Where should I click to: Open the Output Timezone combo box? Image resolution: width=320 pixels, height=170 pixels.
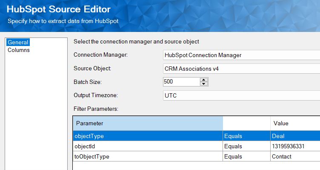pyautogui.click(x=241, y=95)
